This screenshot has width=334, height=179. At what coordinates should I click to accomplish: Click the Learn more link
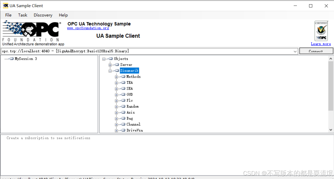pyautogui.click(x=321, y=44)
